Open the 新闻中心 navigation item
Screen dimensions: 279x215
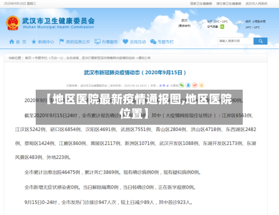tap(46, 42)
